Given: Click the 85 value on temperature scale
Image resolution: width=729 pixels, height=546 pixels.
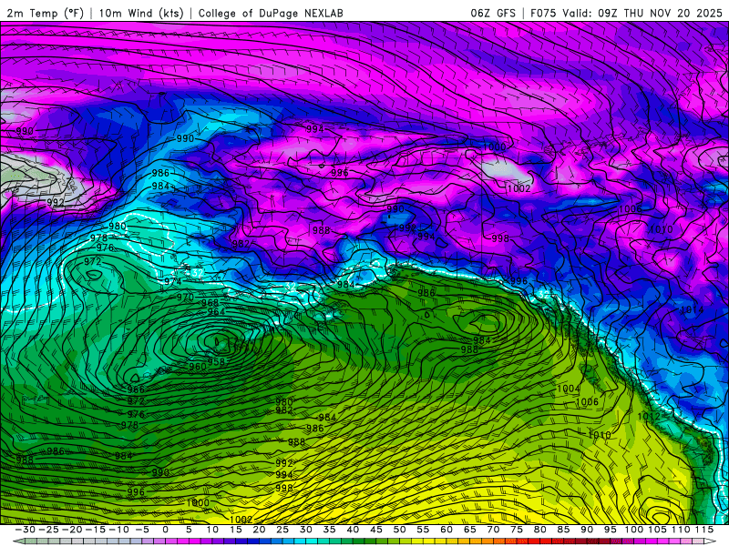Looking at the screenshot, I should tap(563, 530).
